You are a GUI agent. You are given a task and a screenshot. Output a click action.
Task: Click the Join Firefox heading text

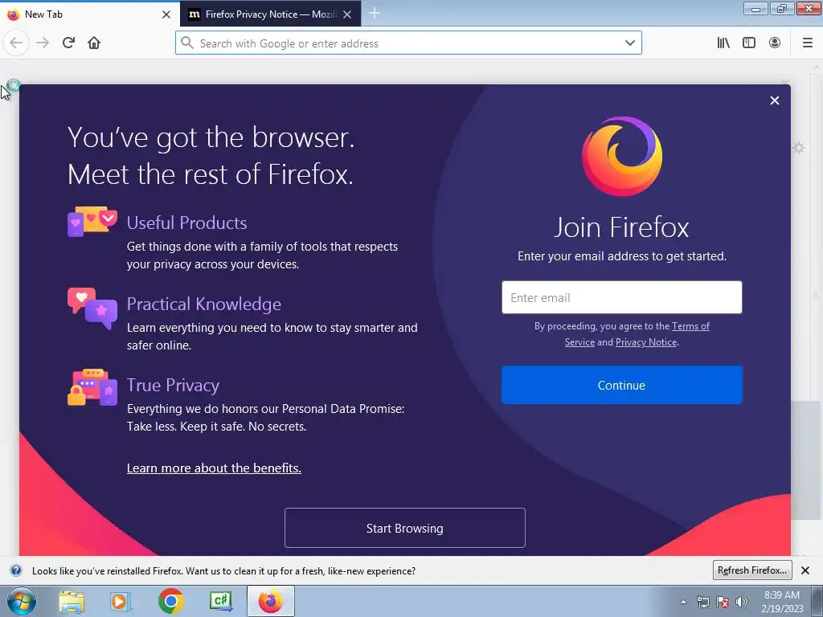coord(622,227)
